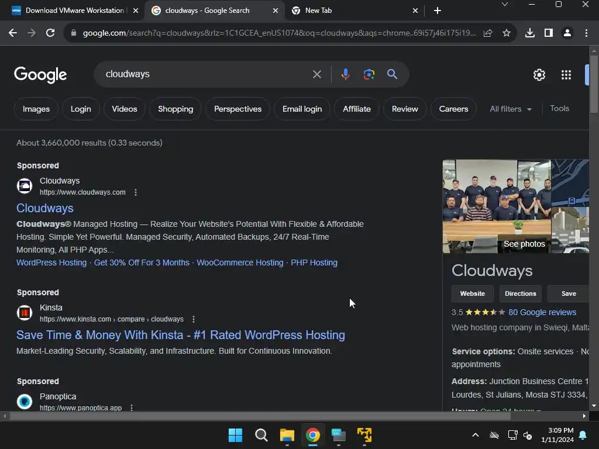Viewport: 599px width, 449px height.
Task: Open Chrome three-dot menu
Action: (586, 33)
